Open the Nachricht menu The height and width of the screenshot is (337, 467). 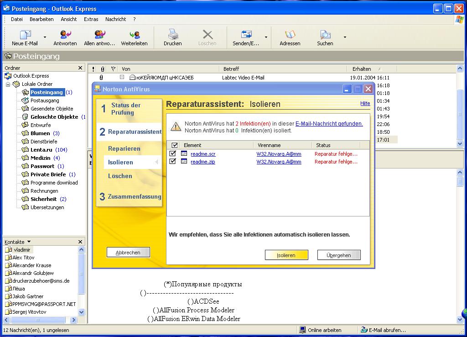(x=115, y=19)
